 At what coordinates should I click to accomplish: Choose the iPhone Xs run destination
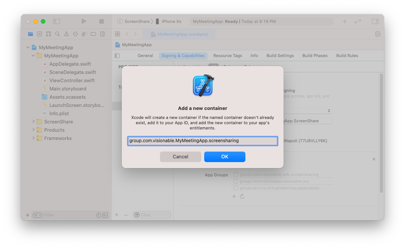pos(168,21)
